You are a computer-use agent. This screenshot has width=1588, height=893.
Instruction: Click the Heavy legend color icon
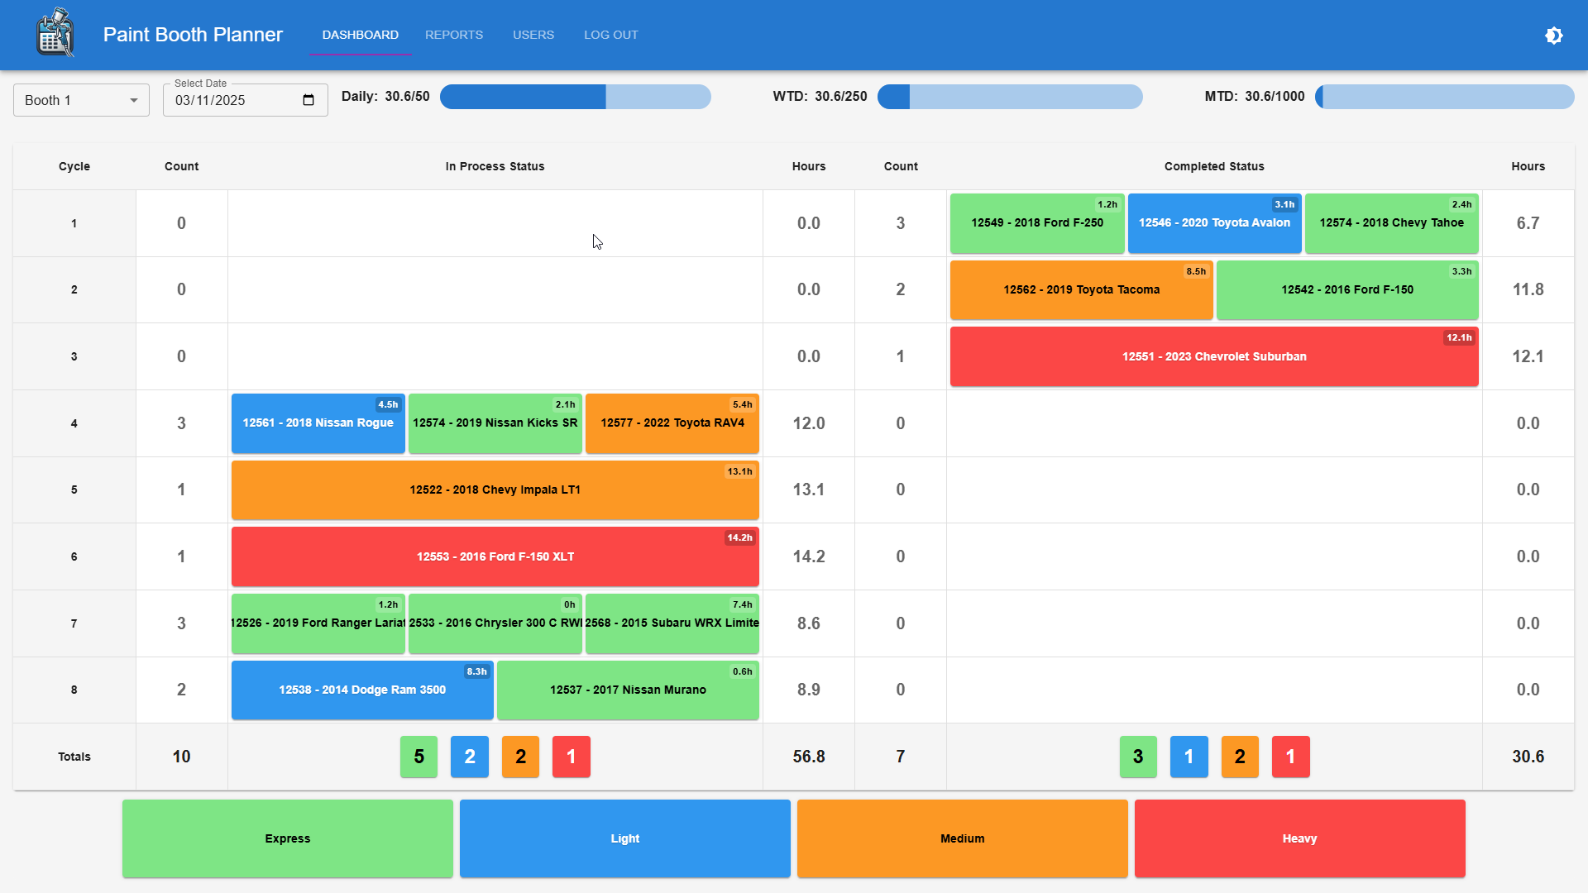tap(1299, 838)
